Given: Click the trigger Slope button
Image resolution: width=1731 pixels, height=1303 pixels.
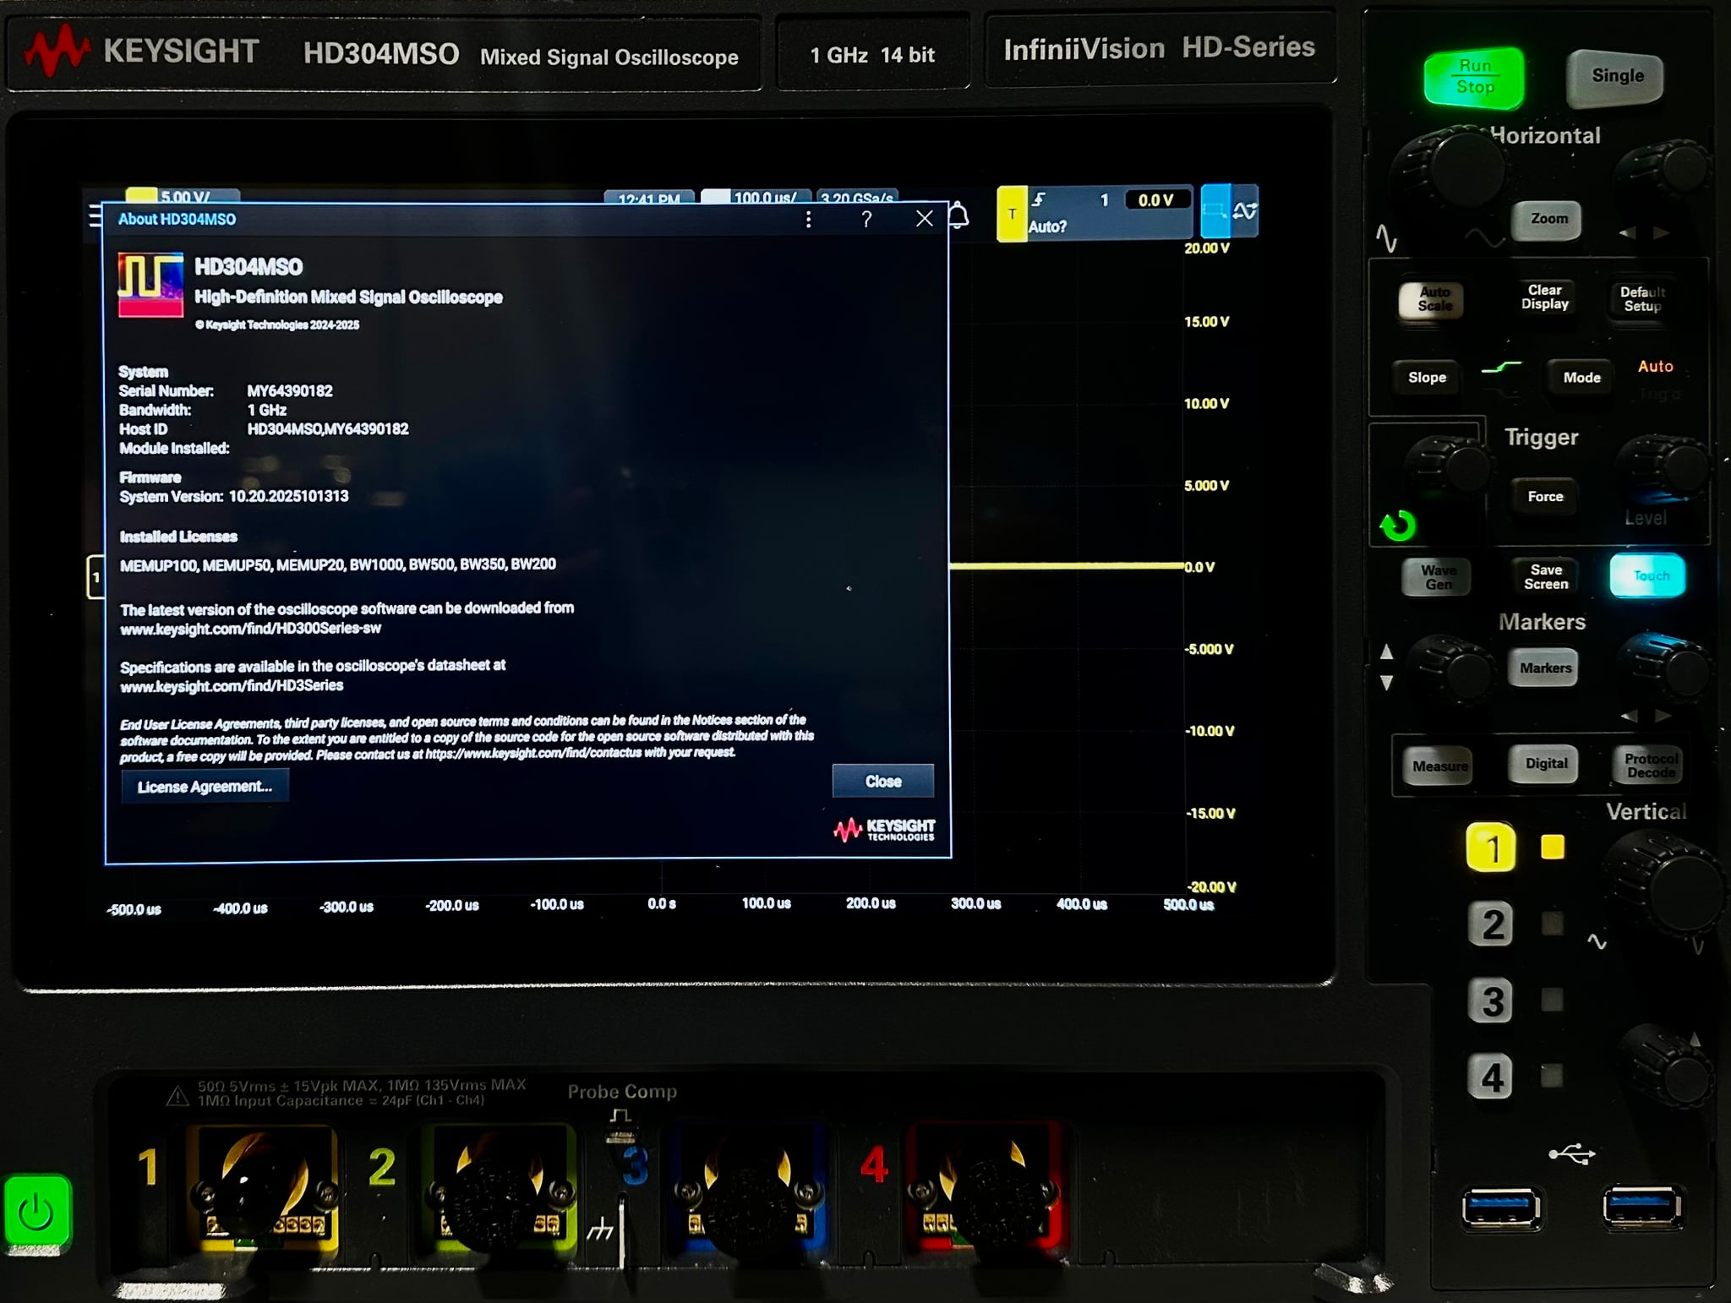Looking at the screenshot, I should pyautogui.click(x=1427, y=378).
